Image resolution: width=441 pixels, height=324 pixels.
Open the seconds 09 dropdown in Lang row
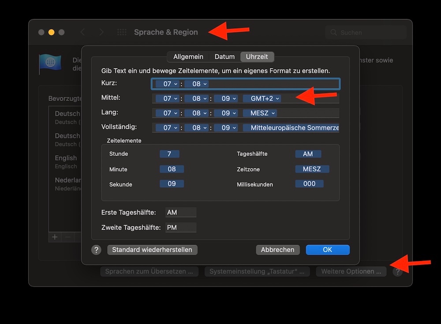tap(226, 113)
